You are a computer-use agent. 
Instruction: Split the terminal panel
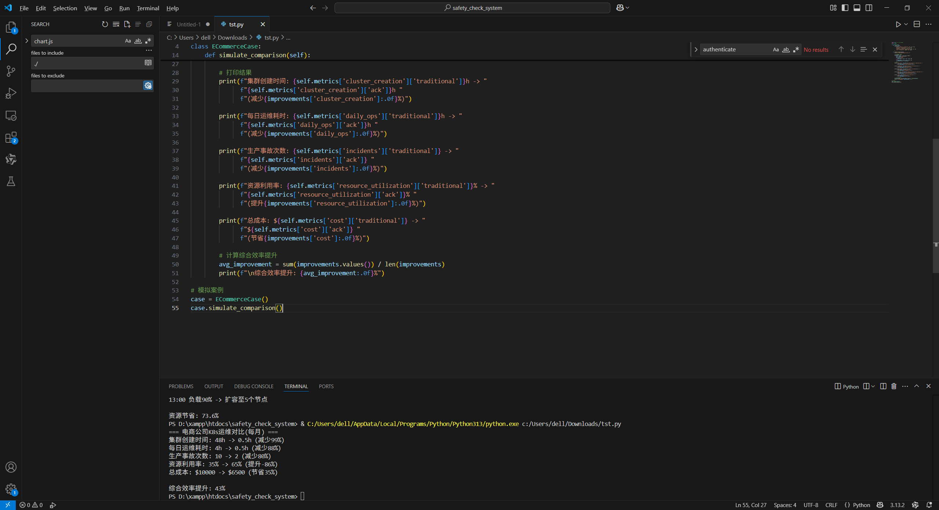(883, 386)
